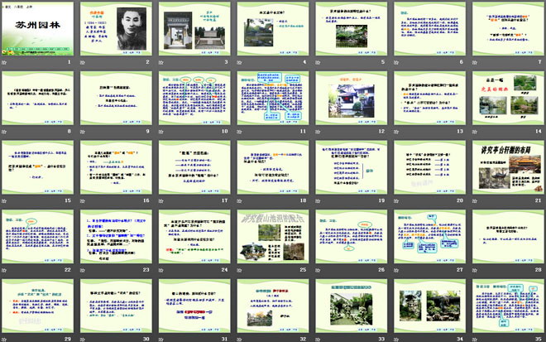Click the animation star icon under slide 5
This screenshot has height=342, width=546.
(x=318, y=63)
